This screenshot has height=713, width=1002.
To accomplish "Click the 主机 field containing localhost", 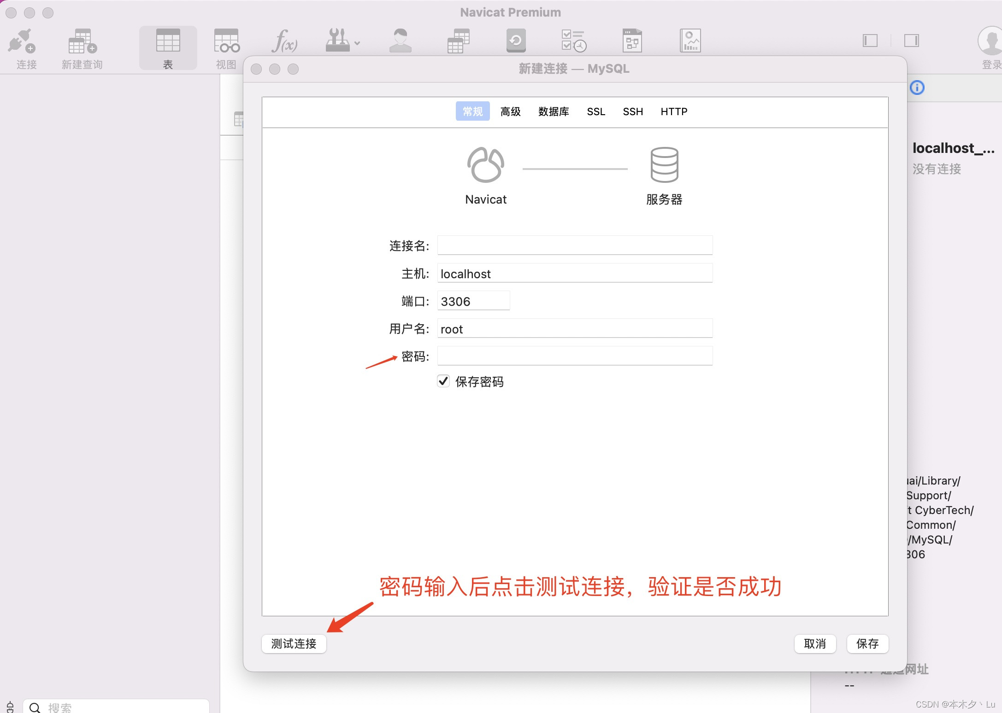I will (x=575, y=273).
